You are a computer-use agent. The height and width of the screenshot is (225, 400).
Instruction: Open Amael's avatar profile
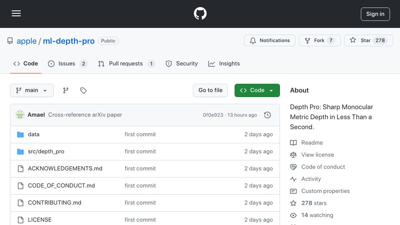coord(20,115)
